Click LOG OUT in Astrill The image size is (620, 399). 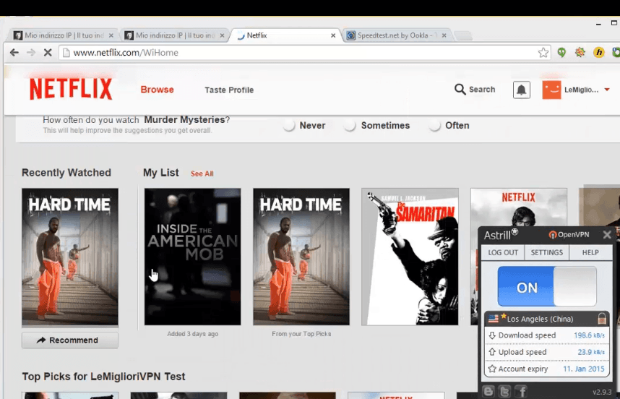502,252
